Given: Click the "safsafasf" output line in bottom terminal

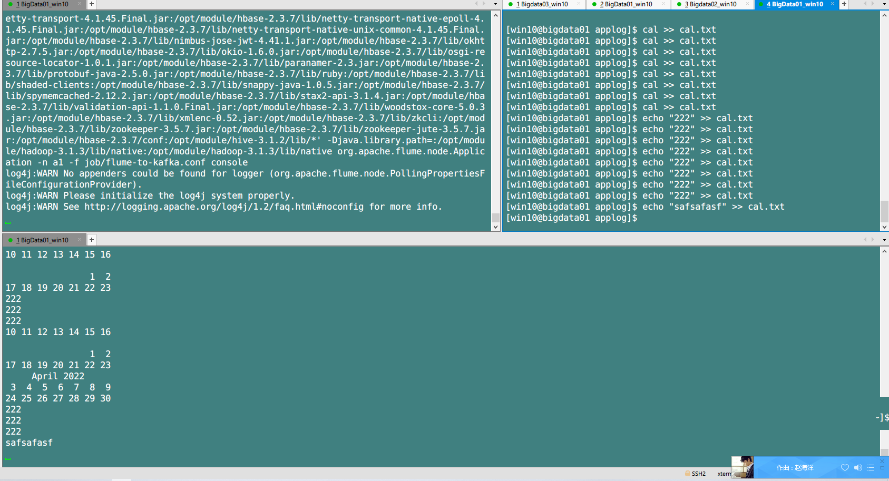Looking at the screenshot, I should tap(29, 443).
